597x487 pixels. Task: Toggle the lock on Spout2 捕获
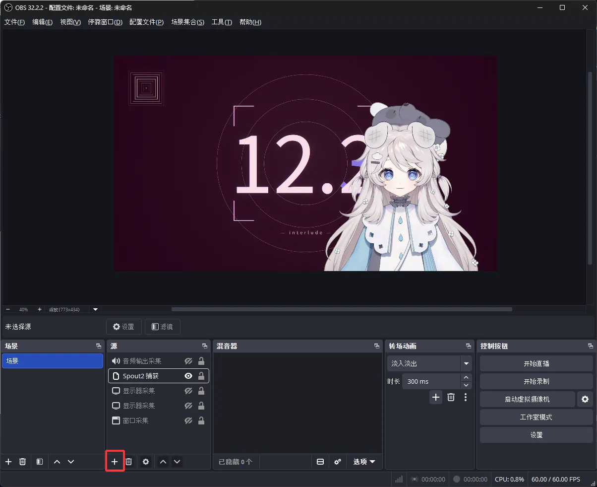click(201, 376)
